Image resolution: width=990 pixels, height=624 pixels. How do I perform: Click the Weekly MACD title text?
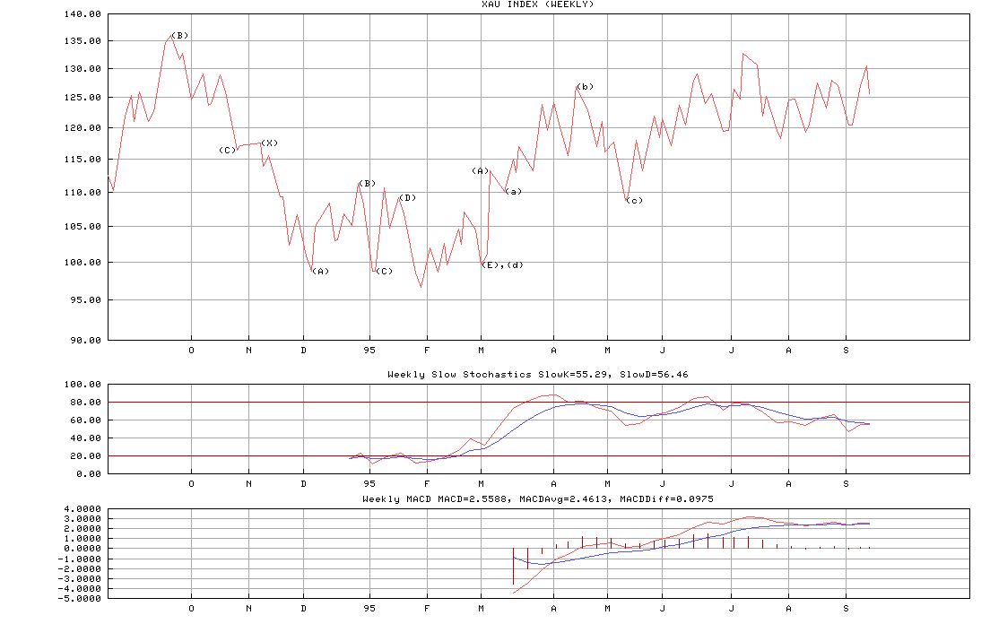point(538,498)
